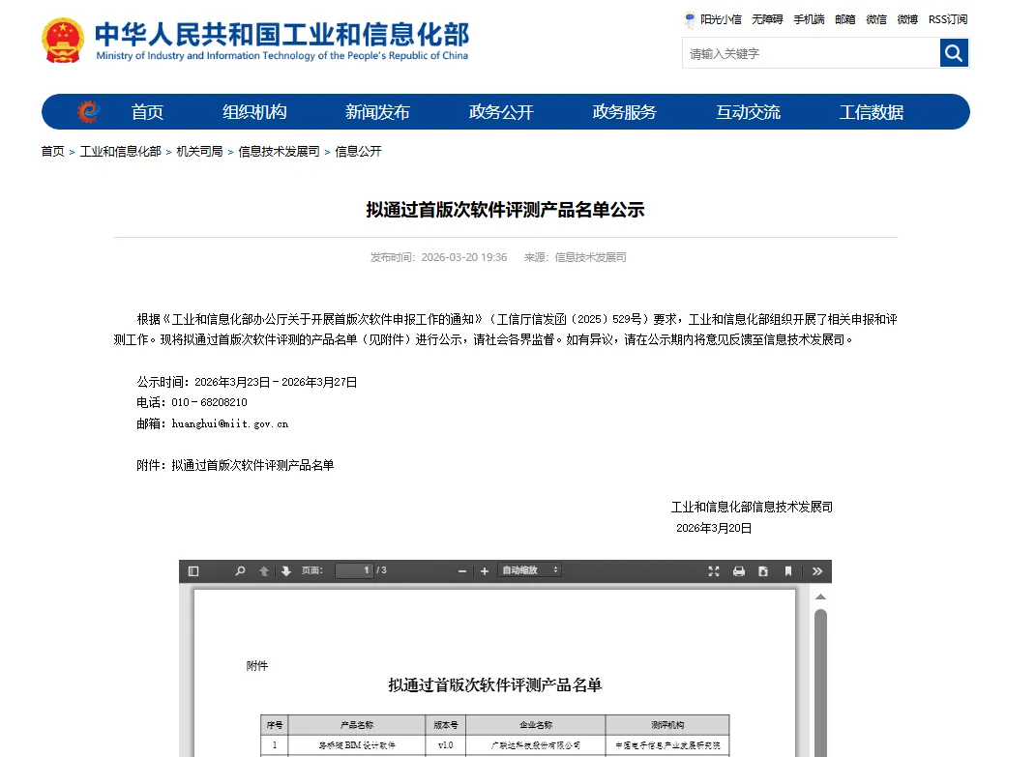Download the PDF file

[763, 571]
